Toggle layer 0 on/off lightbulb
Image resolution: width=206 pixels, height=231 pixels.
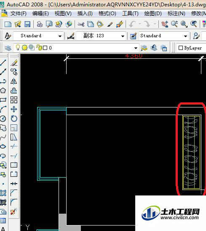tap(18, 47)
